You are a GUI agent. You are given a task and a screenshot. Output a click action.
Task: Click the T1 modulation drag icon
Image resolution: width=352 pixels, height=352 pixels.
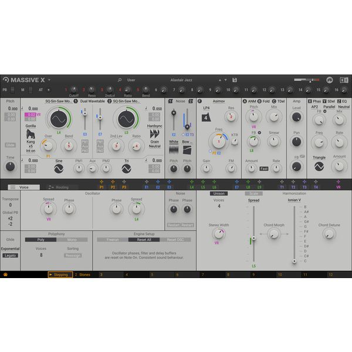pos(282,182)
